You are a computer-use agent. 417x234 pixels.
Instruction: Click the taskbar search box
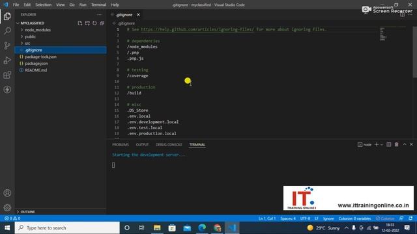point(67,228)
